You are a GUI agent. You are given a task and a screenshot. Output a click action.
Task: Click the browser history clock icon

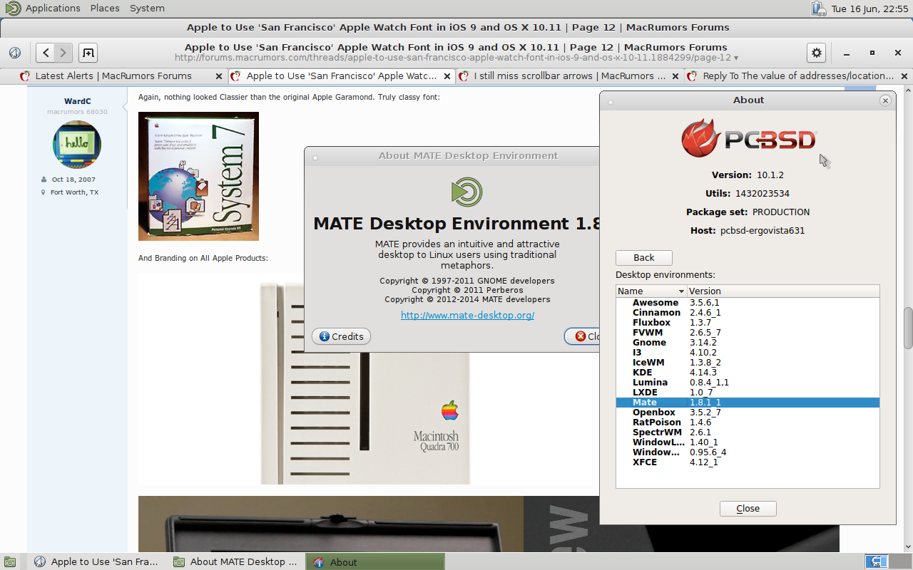pos(14,53)
